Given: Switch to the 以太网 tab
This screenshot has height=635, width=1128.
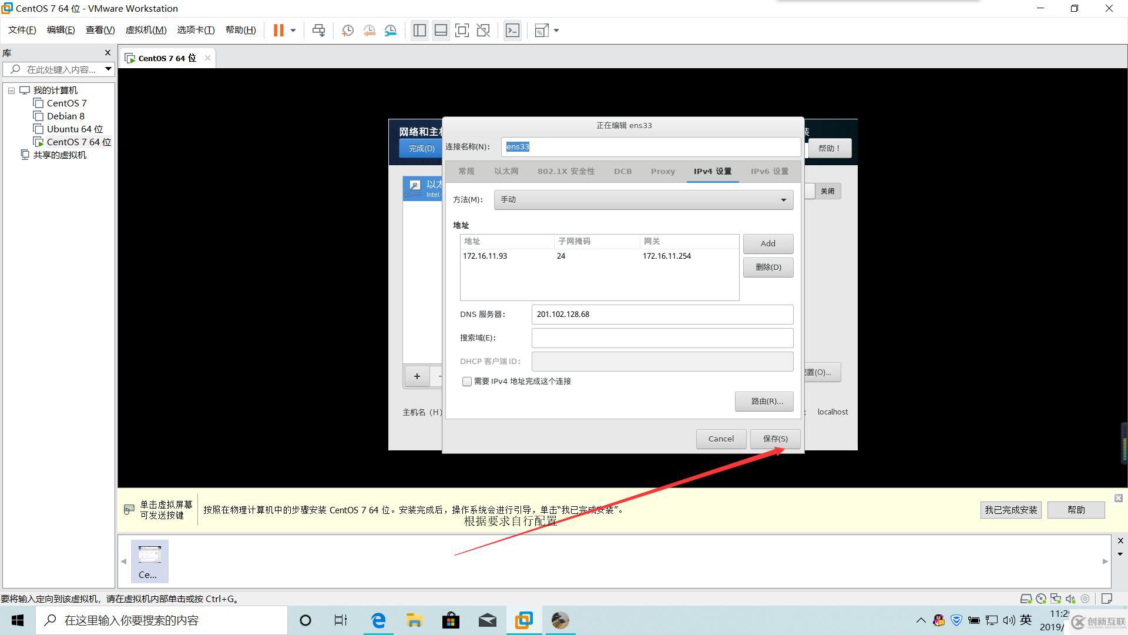Looking at the screenshot, I should pyautogui.click(x=506, y=171).
